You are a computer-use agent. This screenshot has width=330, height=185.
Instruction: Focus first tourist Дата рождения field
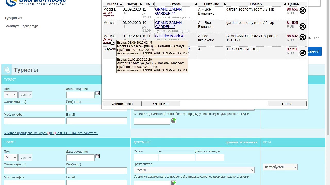click(80, 95)
